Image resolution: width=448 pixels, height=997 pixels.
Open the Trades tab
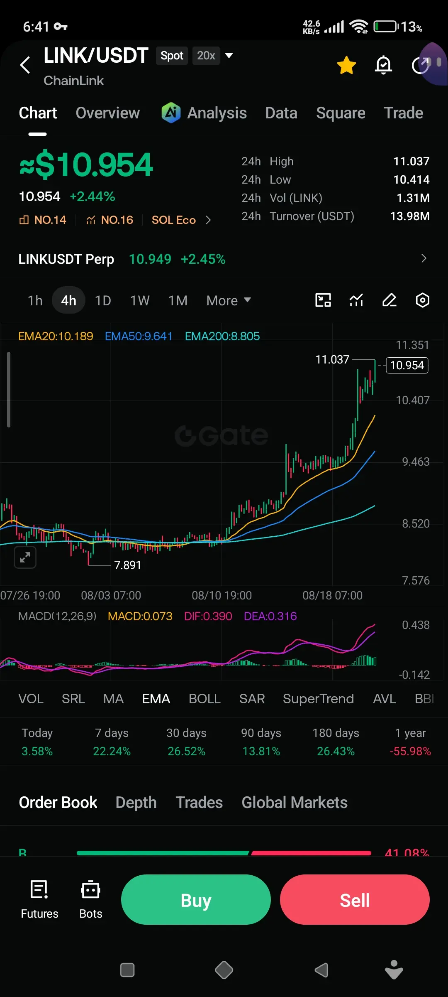click(199, 802)
